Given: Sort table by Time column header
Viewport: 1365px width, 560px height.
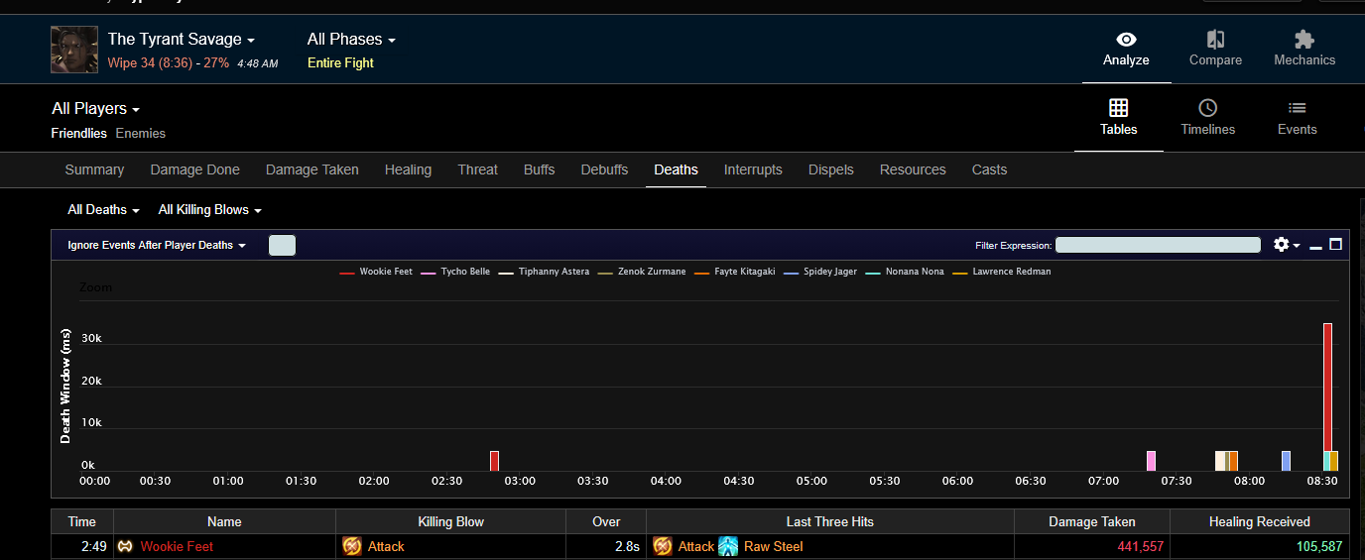Looking at the screenshot, I should [82, 521].
